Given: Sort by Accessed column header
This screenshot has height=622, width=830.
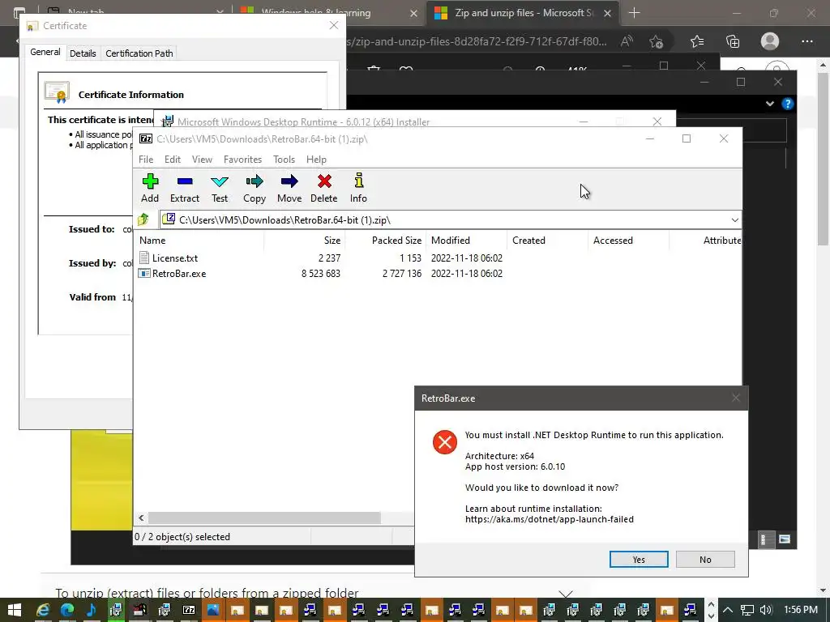Looking at the screenshot, I should point(628,240).
